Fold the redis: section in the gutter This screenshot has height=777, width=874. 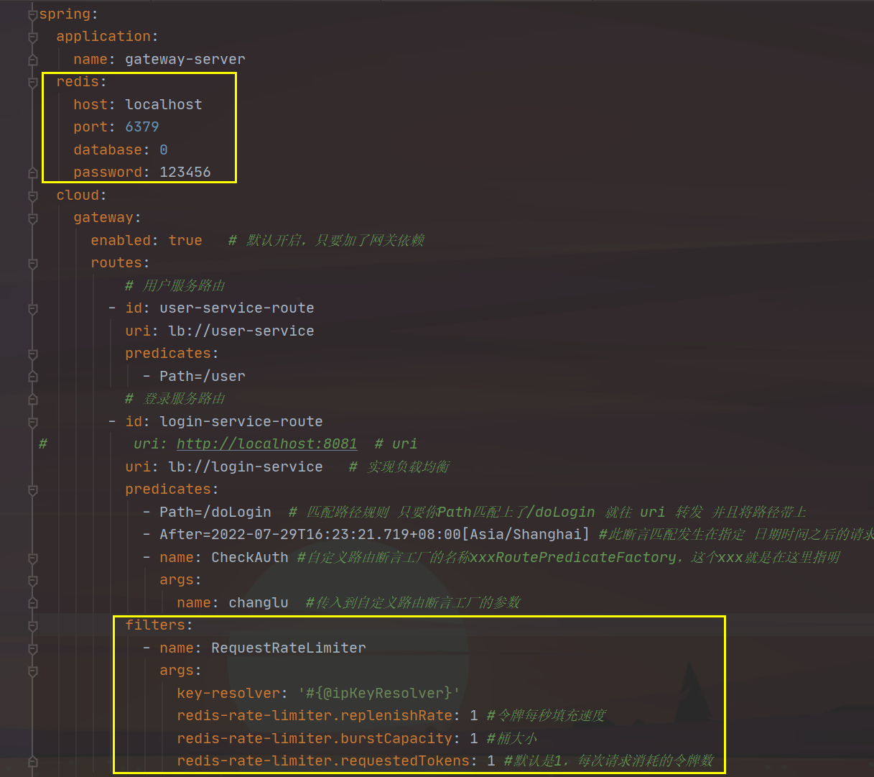coord(32,82)
